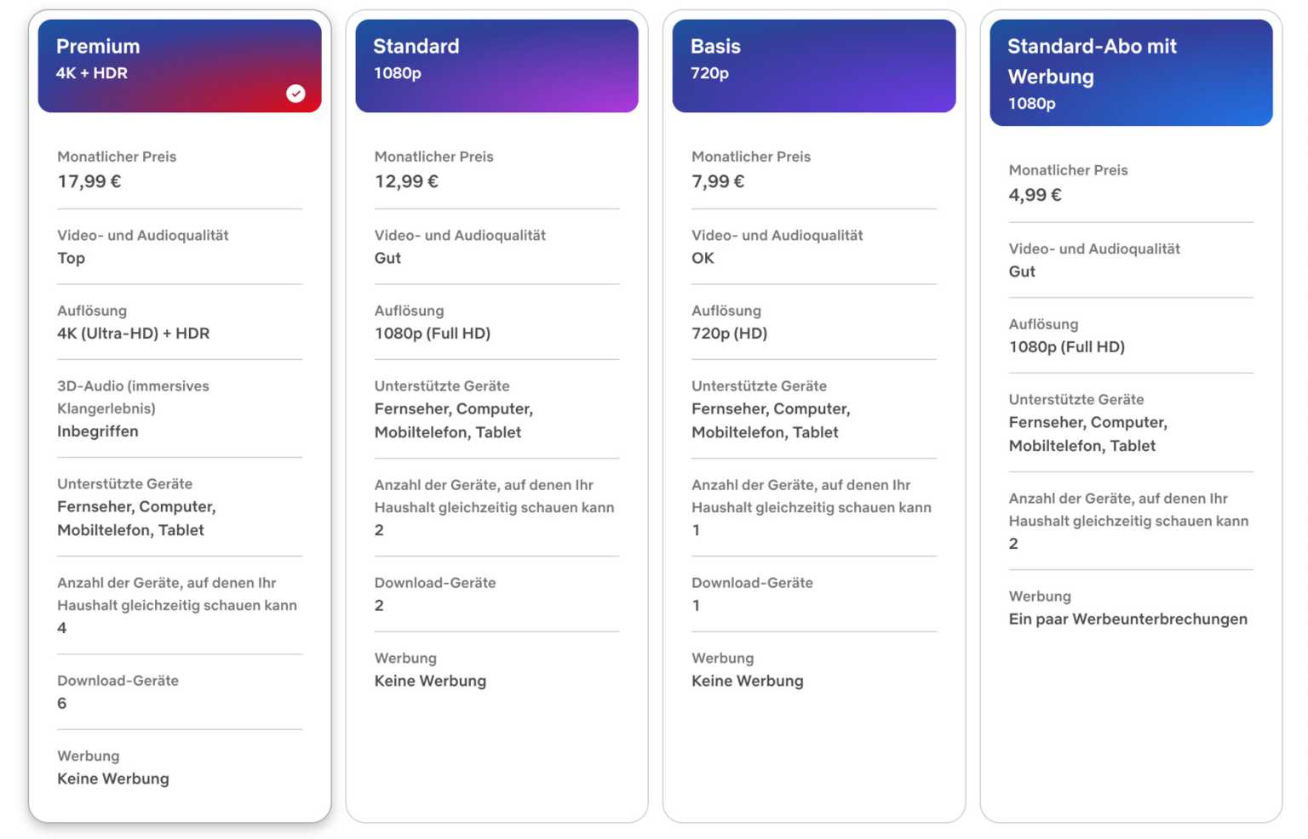
Task: Click the 3D-Audio Inbegriffen entry in Premium
Action: (98, 431)
